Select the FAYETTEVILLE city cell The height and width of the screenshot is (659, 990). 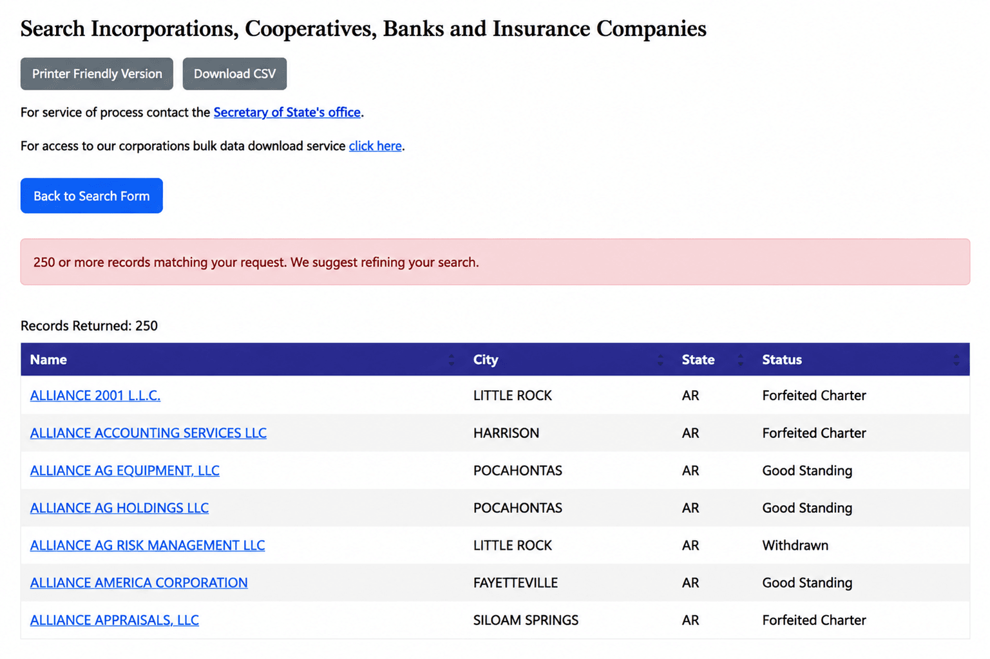(515, 582)
